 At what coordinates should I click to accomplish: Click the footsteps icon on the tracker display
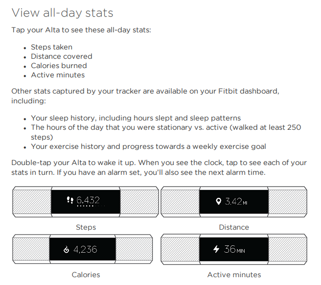coord(69,200)
